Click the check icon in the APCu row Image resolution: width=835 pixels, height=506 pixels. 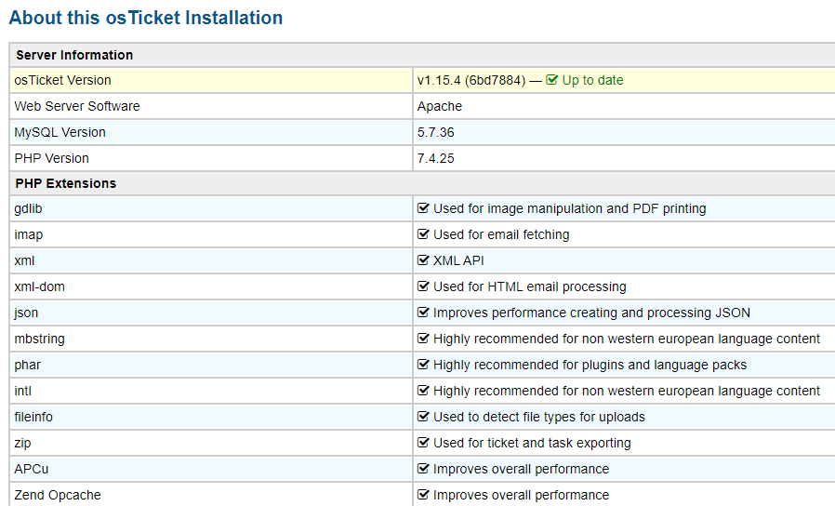pyautogui.click(x=423, y=469)
